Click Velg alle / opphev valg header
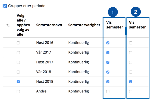153x101 pixels. click(23, 25)
